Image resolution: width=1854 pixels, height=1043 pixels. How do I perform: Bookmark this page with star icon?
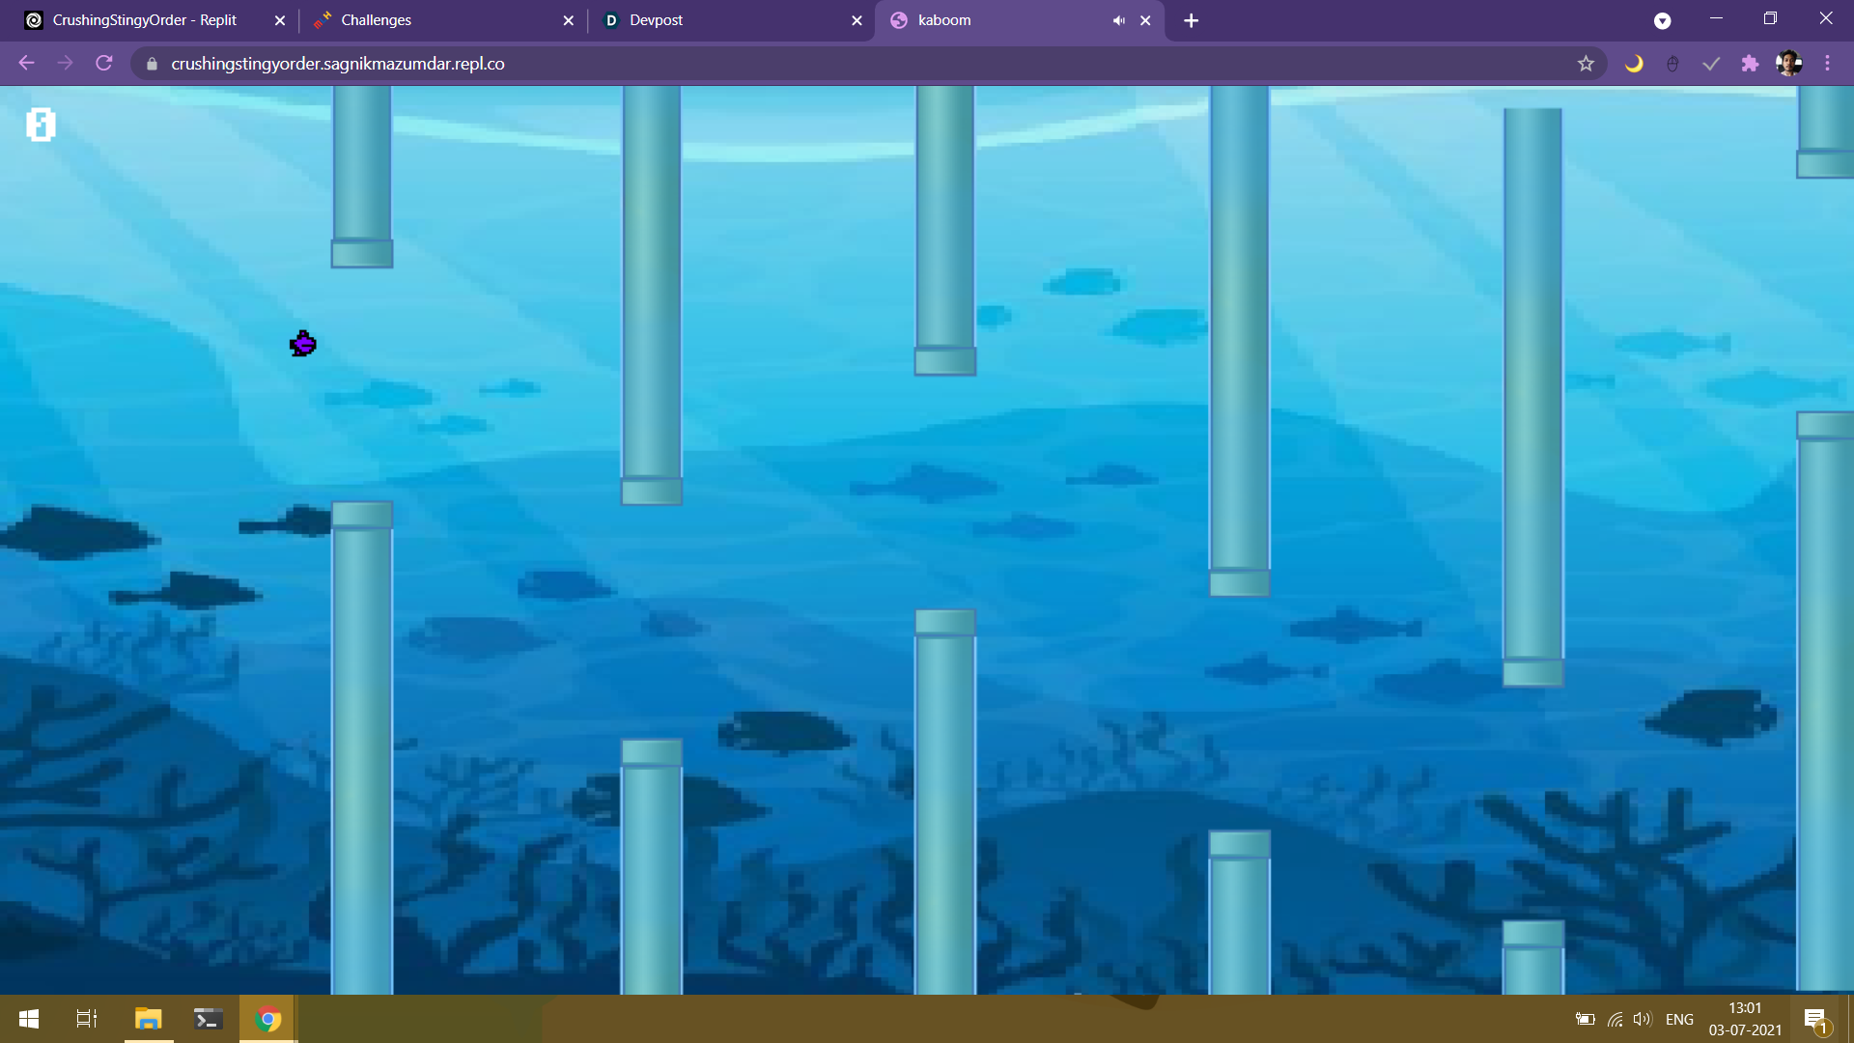(1586, 64)
